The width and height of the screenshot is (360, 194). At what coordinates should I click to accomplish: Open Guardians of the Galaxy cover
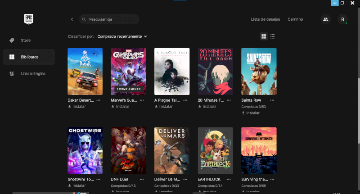[x=129, y=71]
